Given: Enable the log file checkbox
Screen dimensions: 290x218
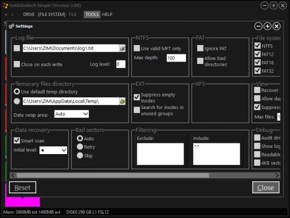Looking at the screenshot, I should click(17, 48).
